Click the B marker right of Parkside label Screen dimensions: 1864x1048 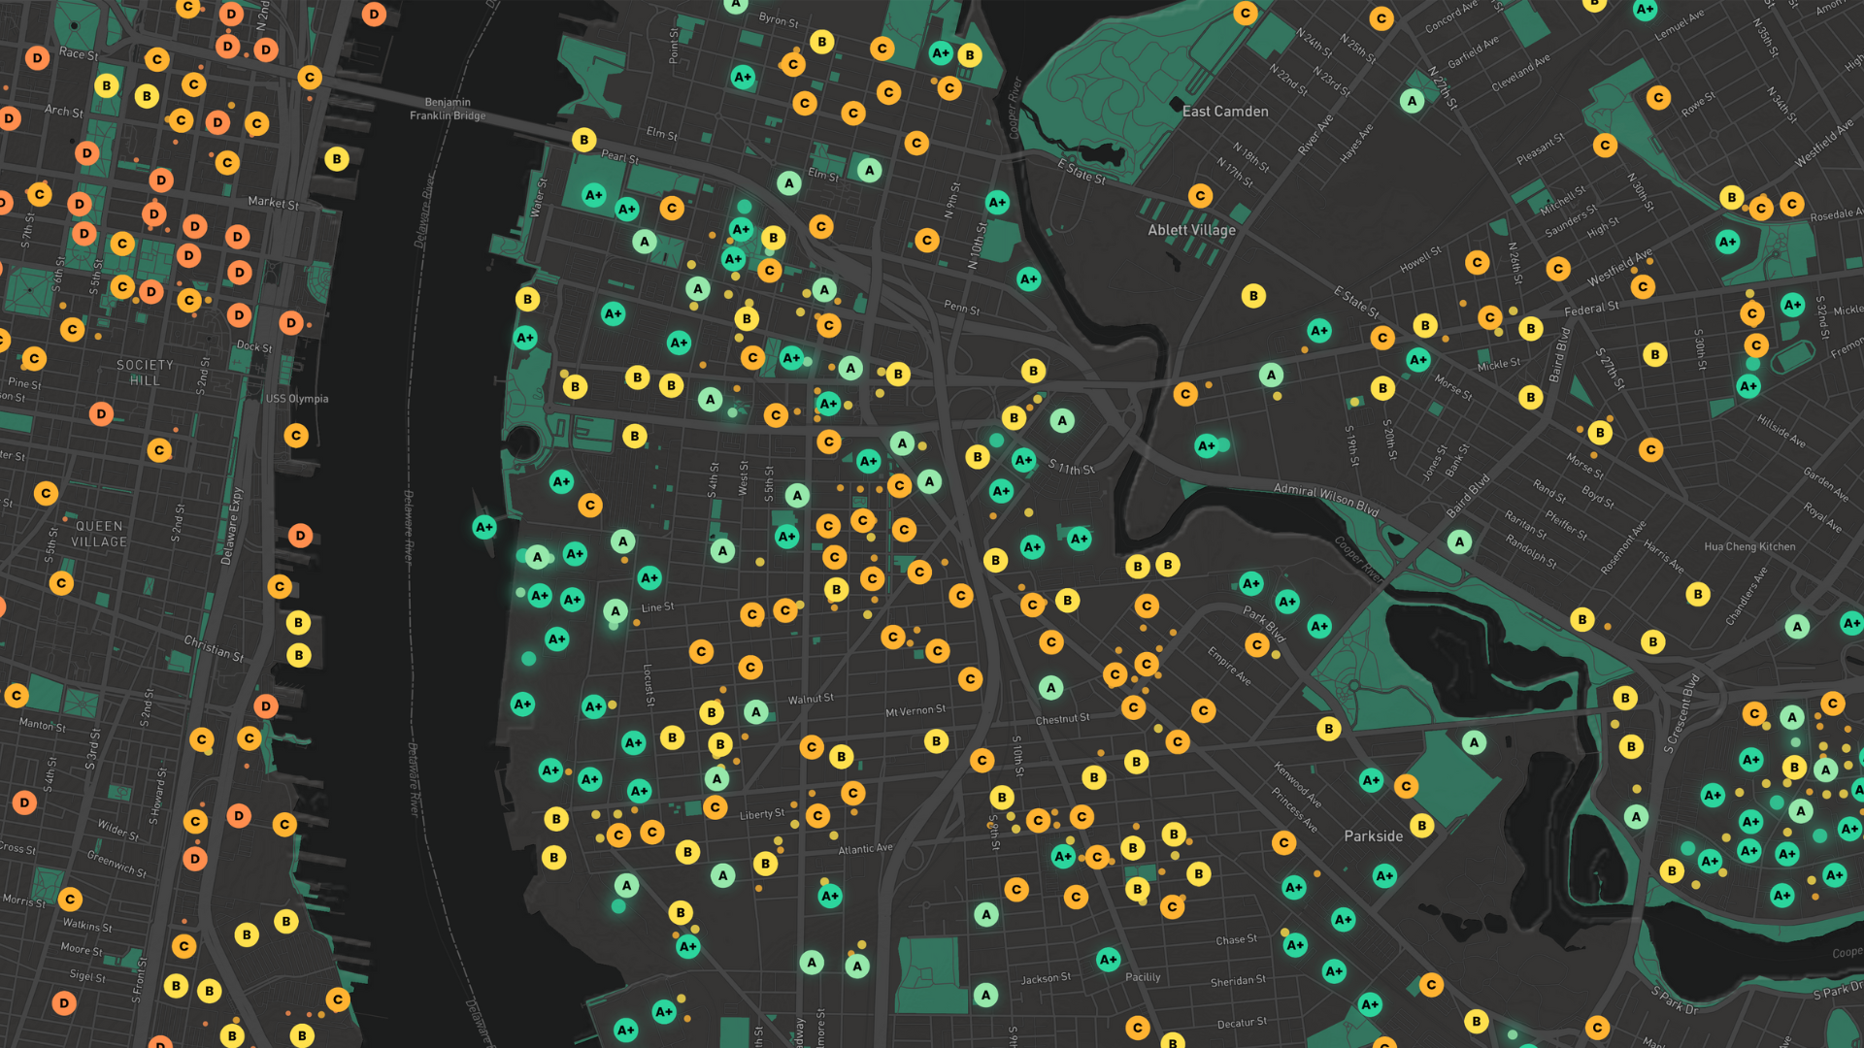(1422, 826)
